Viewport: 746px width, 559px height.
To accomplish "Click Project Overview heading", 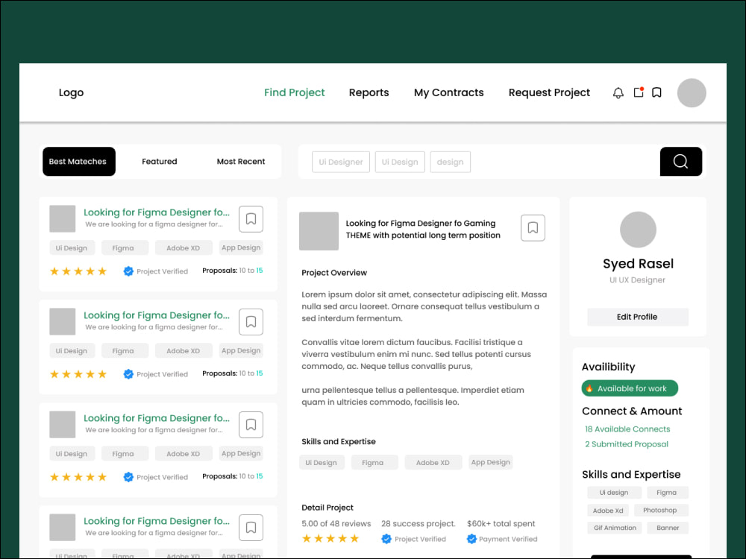I will coord(334,273).
